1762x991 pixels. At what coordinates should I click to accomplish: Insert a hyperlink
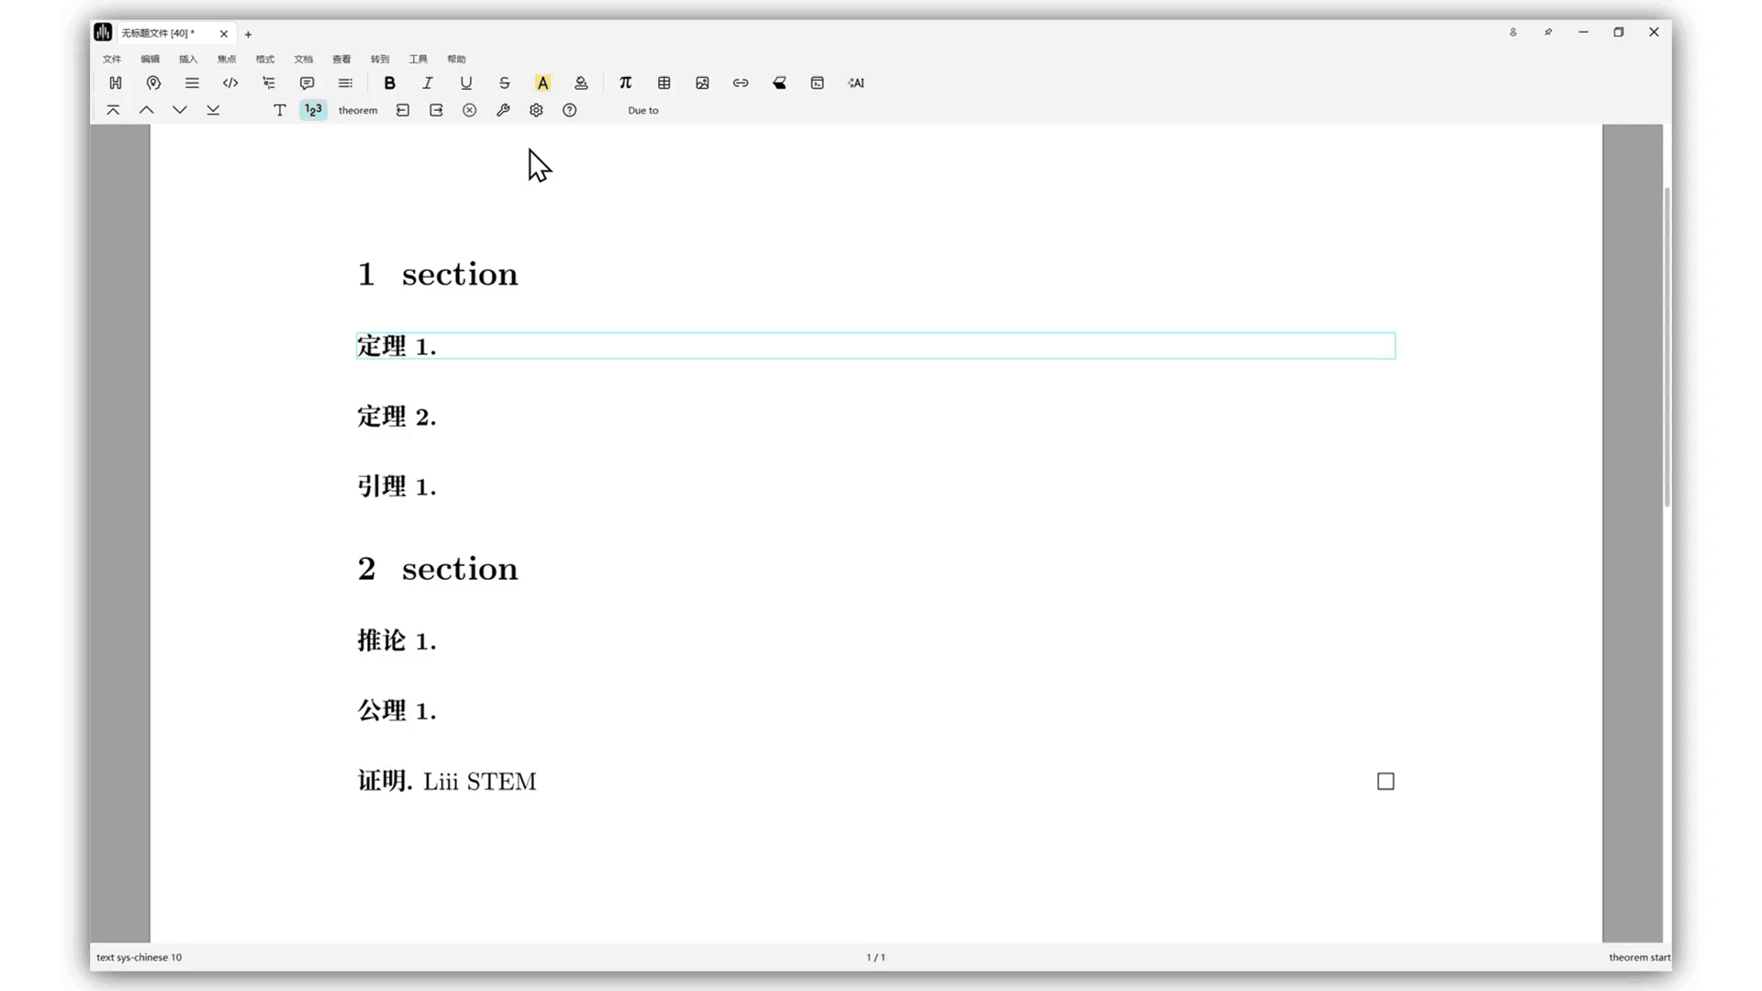coord(741,83)
